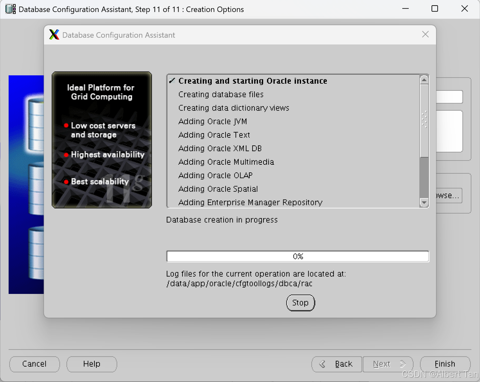Click the scroll up arrow of step list
The height and width of the screenshot is (382, 480).
coord(424,79)
